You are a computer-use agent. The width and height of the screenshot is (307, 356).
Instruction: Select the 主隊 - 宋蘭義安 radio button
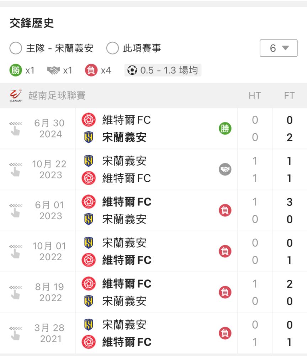(x=16, y=48)
